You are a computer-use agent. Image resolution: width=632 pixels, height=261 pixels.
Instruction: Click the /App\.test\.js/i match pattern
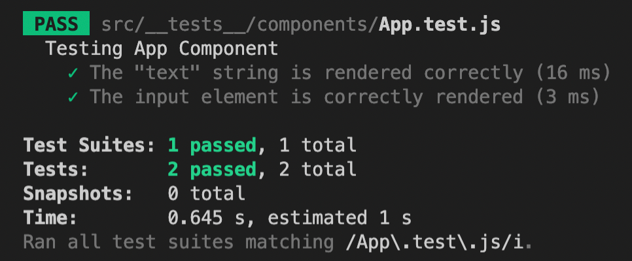click(x=438, y=243)
